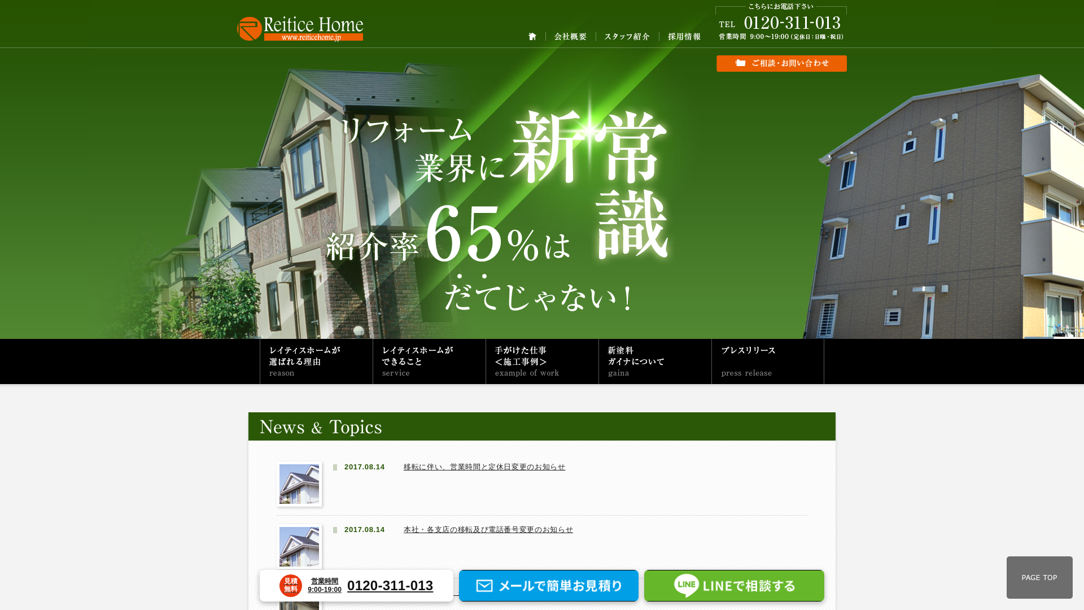
Task: Click the floating bar phone number 0120-311-013
Action: pos(390,586)
